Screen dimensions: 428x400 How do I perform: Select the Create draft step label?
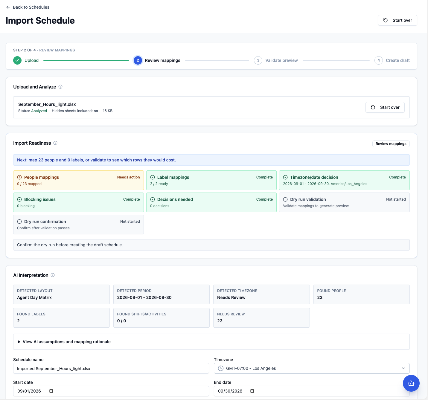pos(398,60)
